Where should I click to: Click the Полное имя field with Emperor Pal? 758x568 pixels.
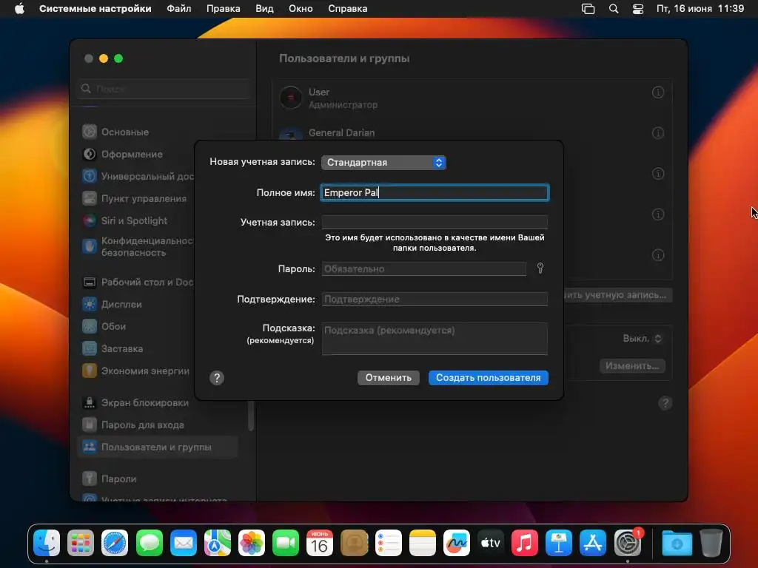(435, 193)
